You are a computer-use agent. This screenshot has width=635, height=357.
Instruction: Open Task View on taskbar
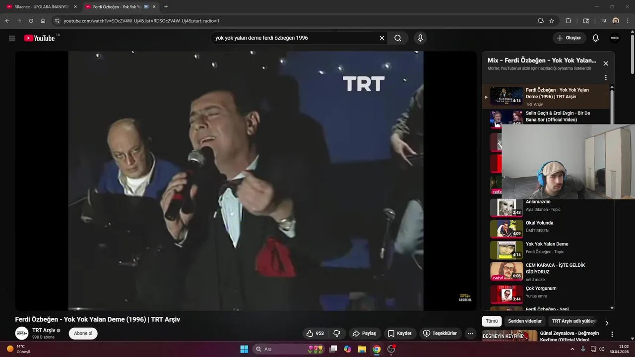tap(333, 349)
